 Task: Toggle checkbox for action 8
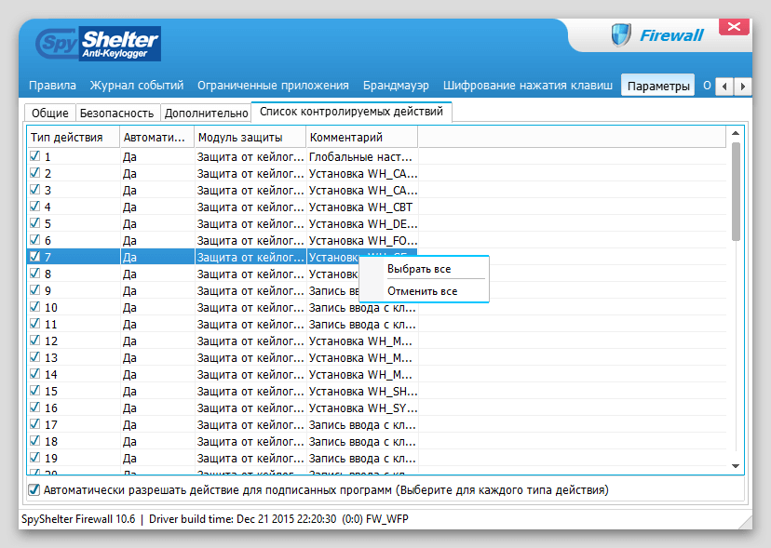(34, 274)
